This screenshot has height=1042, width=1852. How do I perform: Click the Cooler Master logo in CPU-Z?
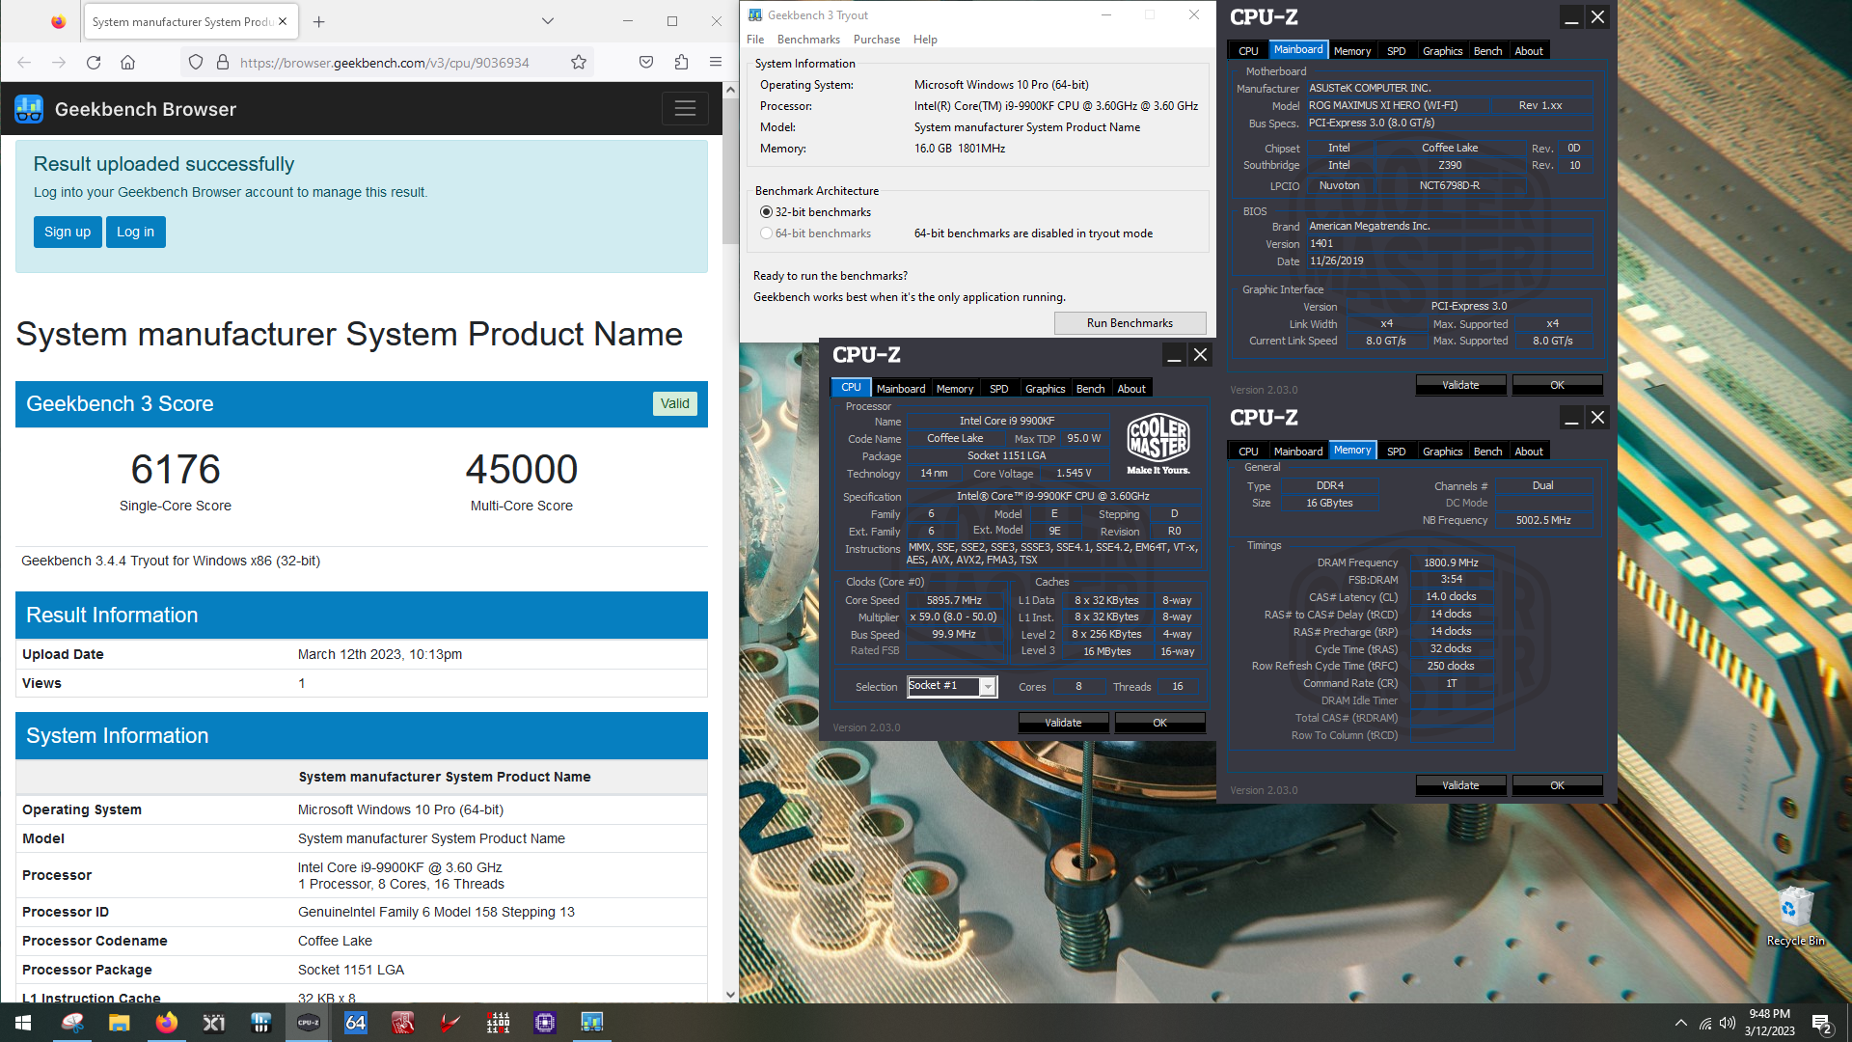tap(1158, 445)
